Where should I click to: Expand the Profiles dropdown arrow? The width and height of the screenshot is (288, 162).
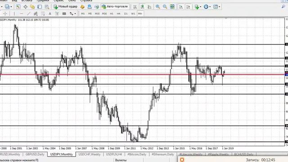11,7
